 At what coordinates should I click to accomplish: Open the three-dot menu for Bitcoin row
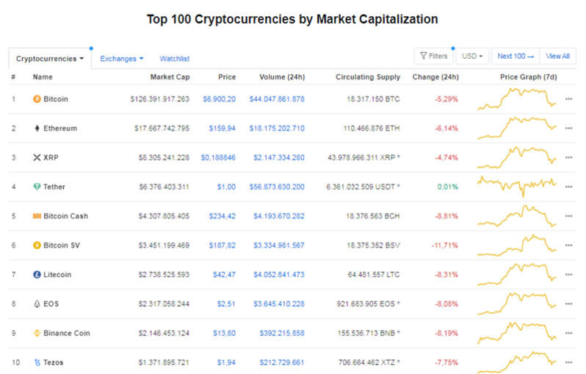pyautogui.click(x=568, y=99)
